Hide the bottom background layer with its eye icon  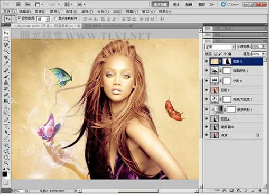coord(206,135)
